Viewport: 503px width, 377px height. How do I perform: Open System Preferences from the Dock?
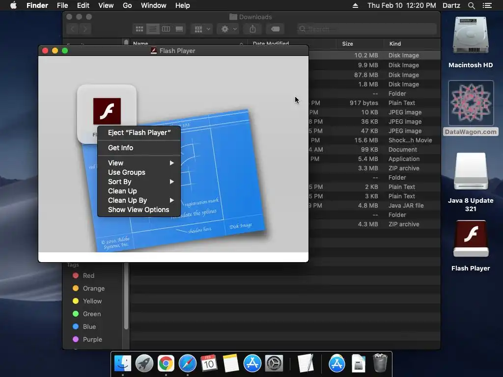tap(274, 363)
